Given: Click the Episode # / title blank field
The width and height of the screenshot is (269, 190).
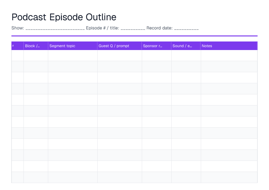Looking at the screenshot, I should coord(133,28).
